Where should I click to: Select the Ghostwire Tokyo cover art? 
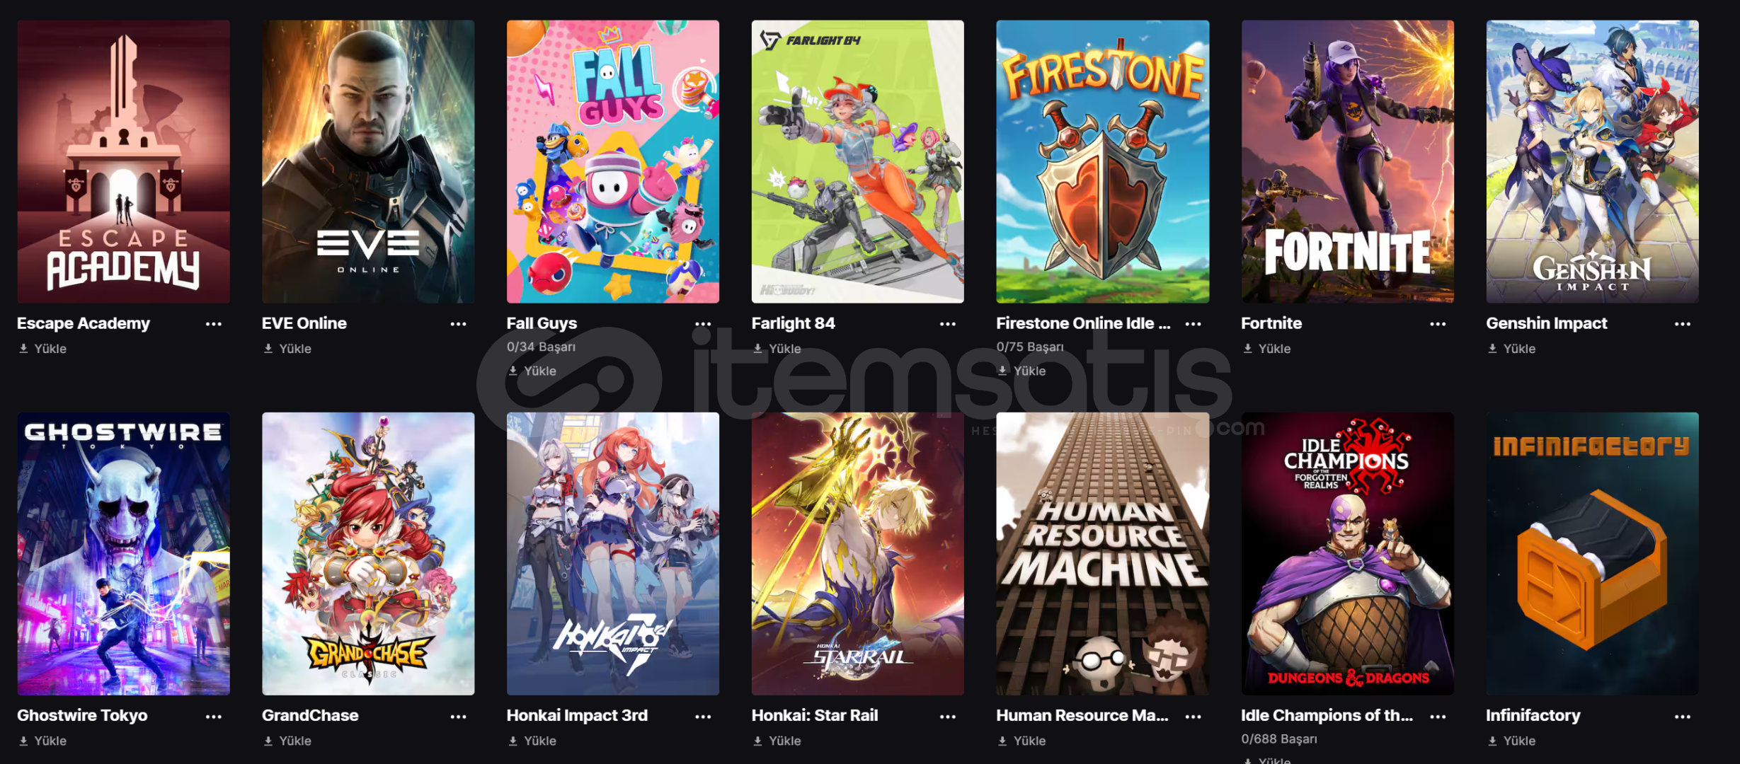[x=123, y=554]
